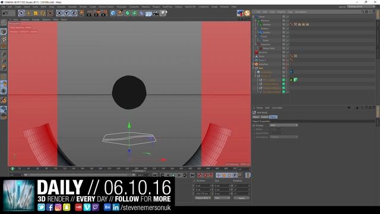Click the Render View clapperboard icon
Viewport: 380px width, 214px height.
tap(89, 13)
